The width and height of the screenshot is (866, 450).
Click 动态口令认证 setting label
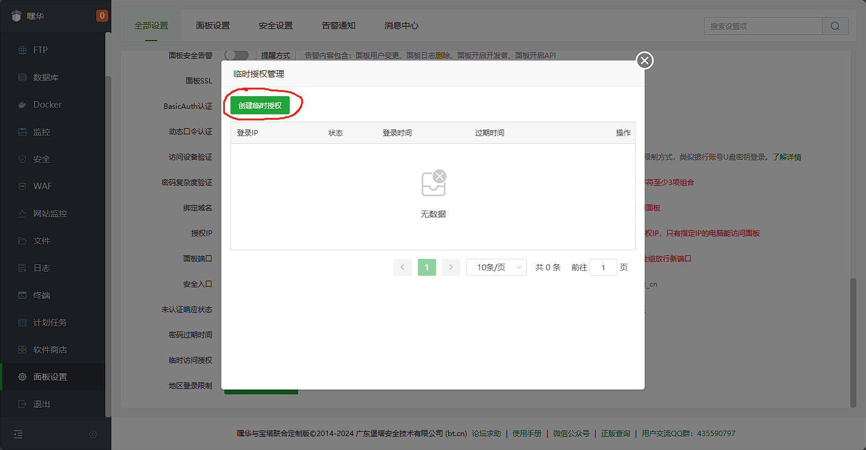pos(190,132)
